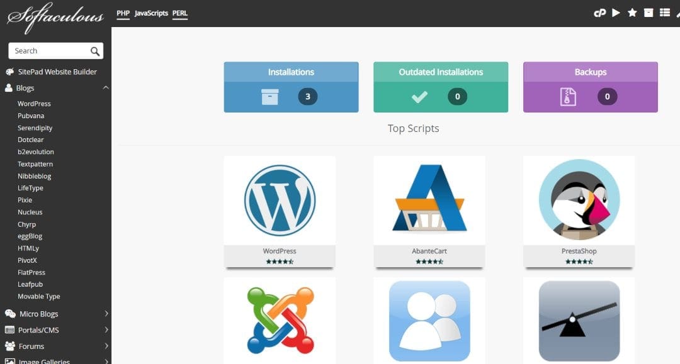
Task: Select b2evolution in the Blogs list
Action: [35, 152]
